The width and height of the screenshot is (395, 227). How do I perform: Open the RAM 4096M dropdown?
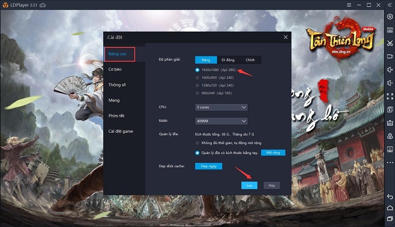221,121
